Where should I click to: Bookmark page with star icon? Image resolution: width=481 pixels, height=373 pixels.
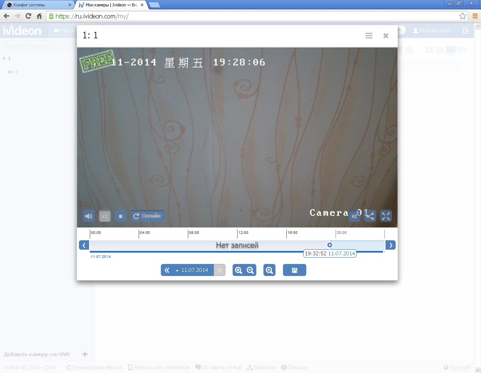tap(463, 16)
